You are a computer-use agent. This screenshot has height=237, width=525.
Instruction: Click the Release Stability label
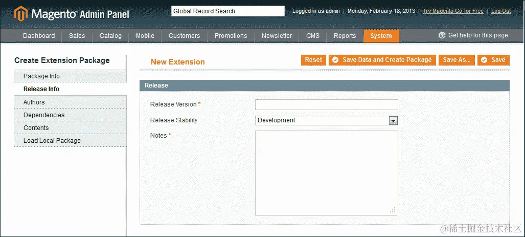[x=174, y=120]
